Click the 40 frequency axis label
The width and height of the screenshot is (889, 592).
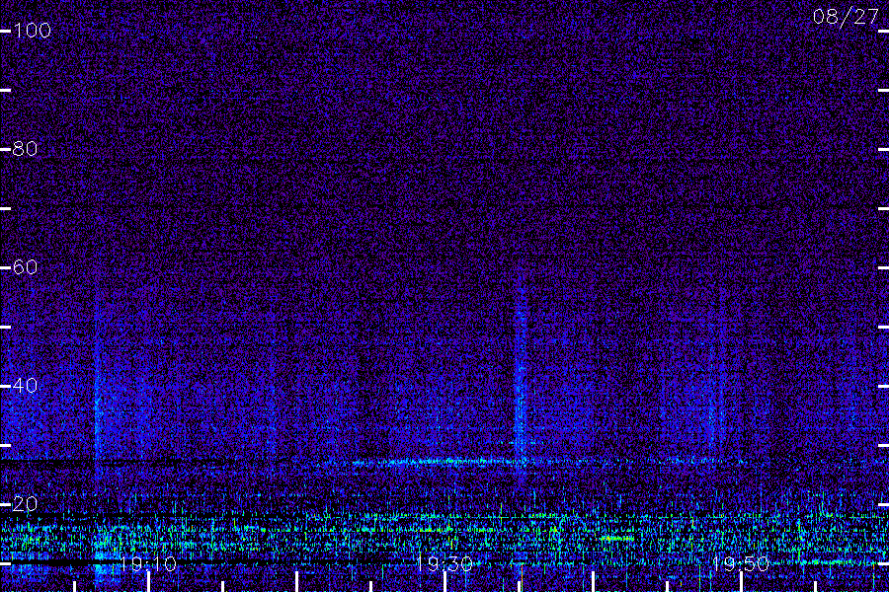point(25,386)
